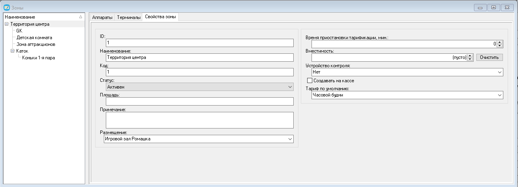The height and width of the screenshot is (187, 518).
Task: Close the Зоны window
Action: point(507,7)
